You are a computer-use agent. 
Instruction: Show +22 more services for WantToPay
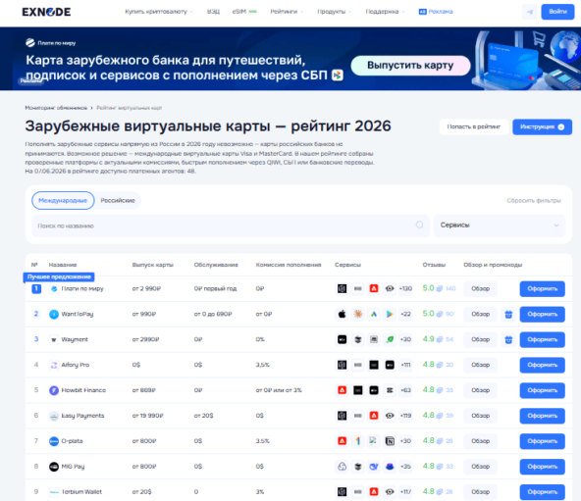pos(405,314)
